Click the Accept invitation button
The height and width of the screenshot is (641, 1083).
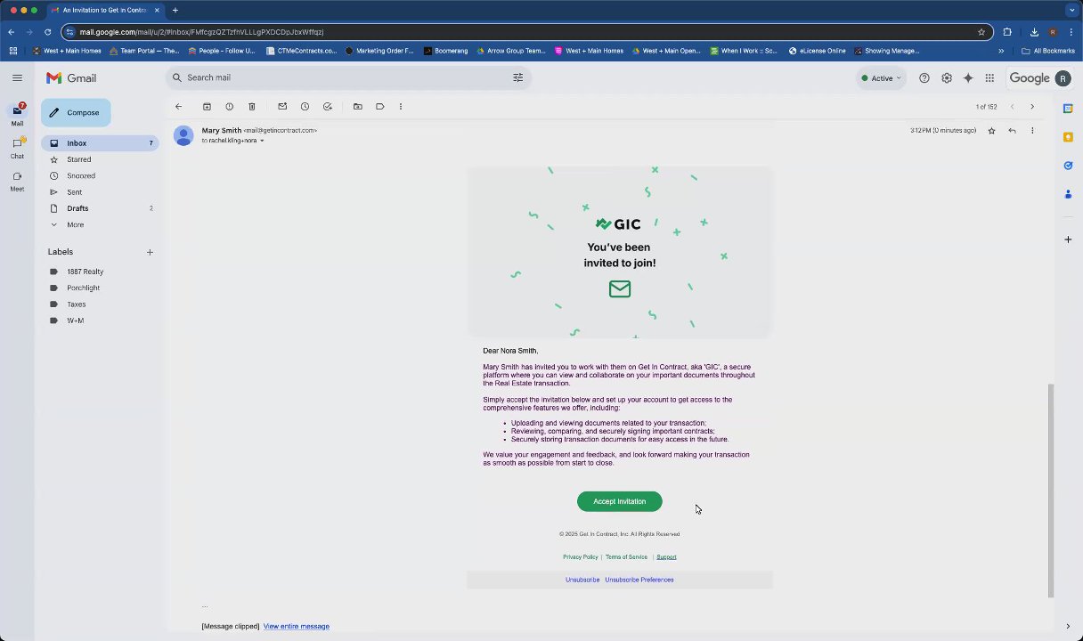[619, 501]
